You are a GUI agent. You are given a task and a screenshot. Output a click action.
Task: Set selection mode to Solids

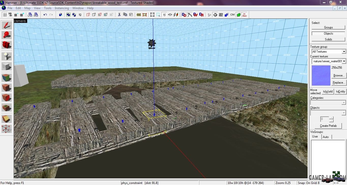[328, 39]
